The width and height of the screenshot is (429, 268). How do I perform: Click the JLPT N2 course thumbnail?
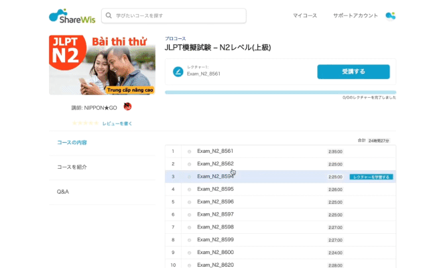pyautogui.click(x=102, y=65)
